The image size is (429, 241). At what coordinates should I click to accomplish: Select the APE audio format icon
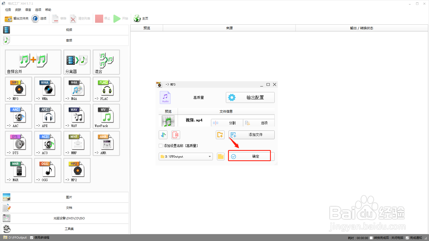pyautogui.click(x=48, y=116)
